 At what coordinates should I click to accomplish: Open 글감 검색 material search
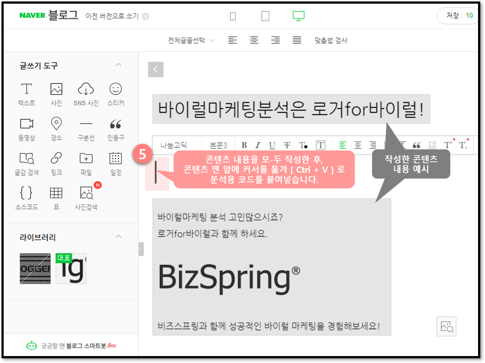27,164
